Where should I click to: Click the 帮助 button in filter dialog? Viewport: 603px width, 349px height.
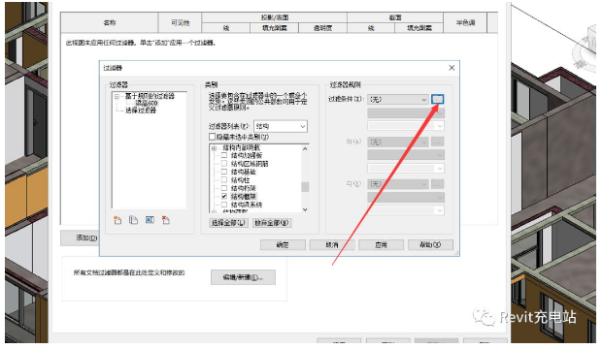click(430, 245)
